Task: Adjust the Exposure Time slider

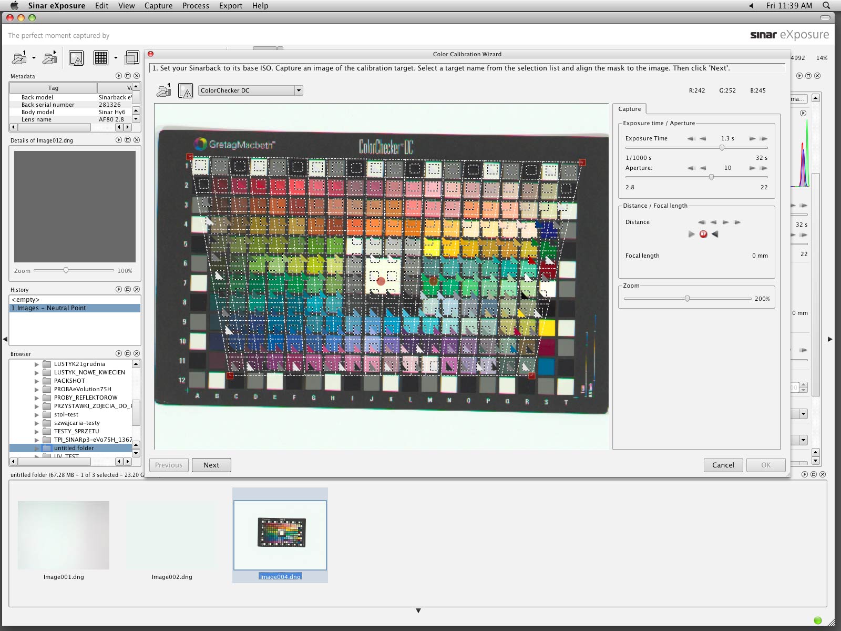Action: 722,148
